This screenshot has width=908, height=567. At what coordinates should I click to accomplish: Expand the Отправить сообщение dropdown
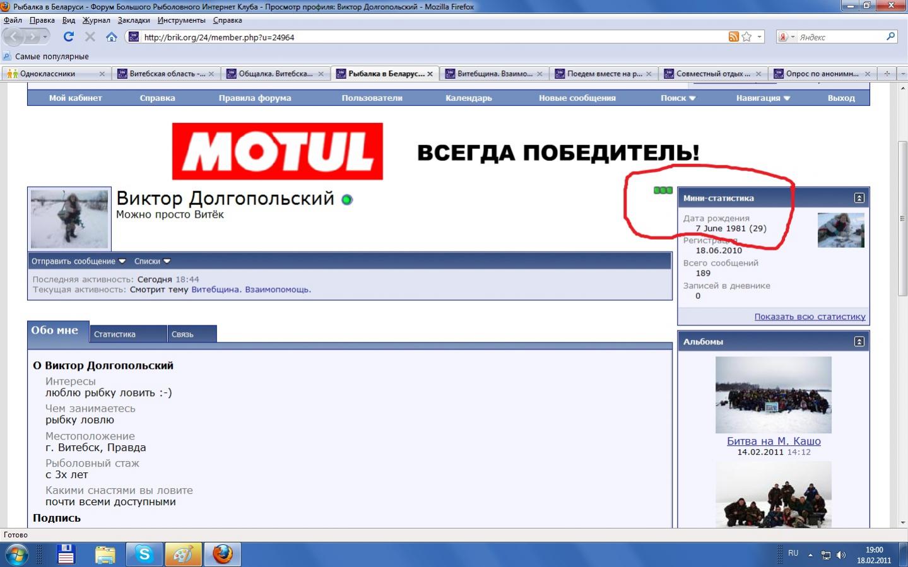(78, 261)
